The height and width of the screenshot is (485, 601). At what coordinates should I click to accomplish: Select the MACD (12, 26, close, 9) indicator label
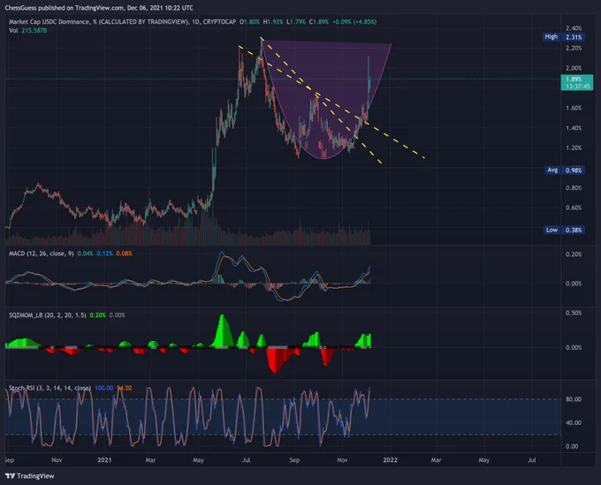[42, 254]
